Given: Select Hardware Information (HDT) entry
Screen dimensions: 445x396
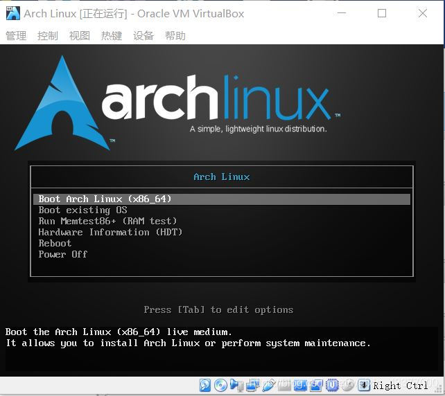Looking at the screenshot, I should click(222, 232).
